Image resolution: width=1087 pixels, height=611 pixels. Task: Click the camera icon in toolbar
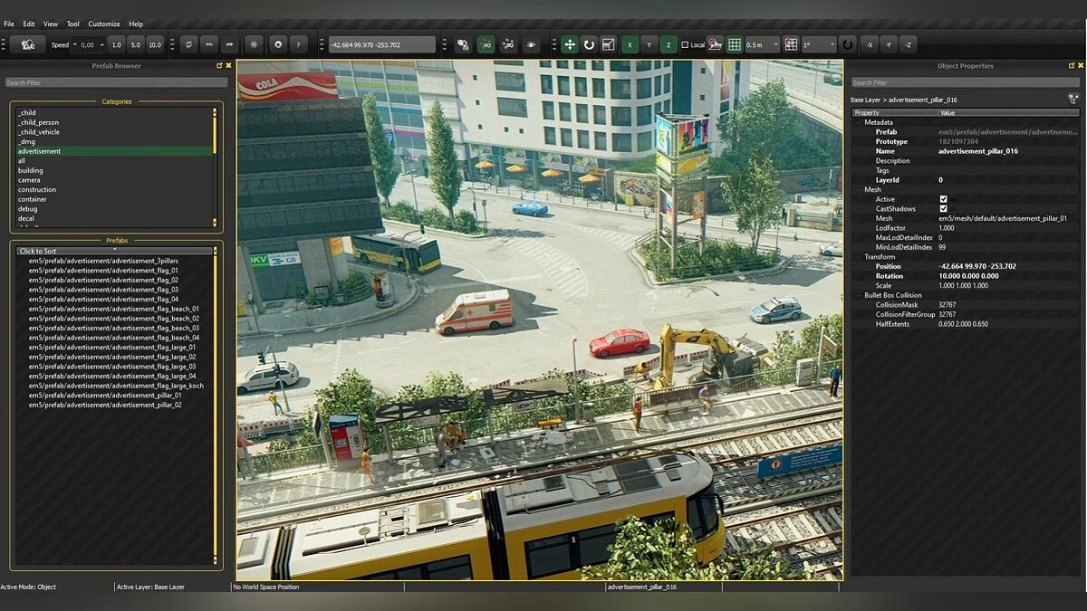[x=28, y=44]
